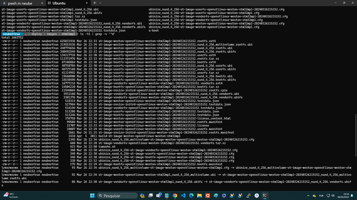Click the active Windows Terminal taskbar icon
This screenshot has height=200, width=357.
pyautogui.click(x=265, y=195)
